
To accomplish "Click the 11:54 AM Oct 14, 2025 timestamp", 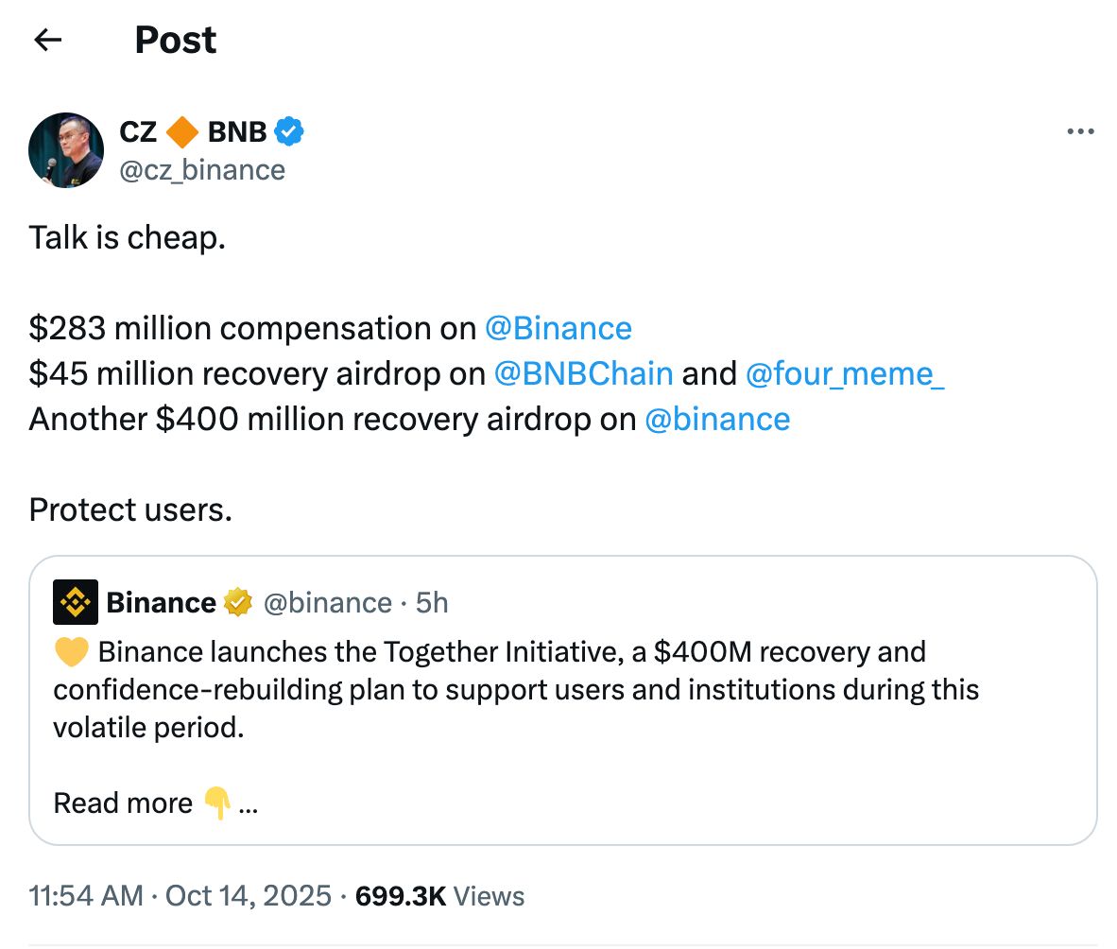I will pyautogui.click(x=180, y=895).
